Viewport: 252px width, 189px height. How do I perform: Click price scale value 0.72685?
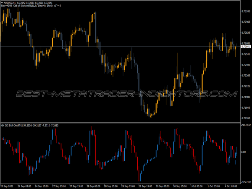pyautogui.click(x=246, y=43)
